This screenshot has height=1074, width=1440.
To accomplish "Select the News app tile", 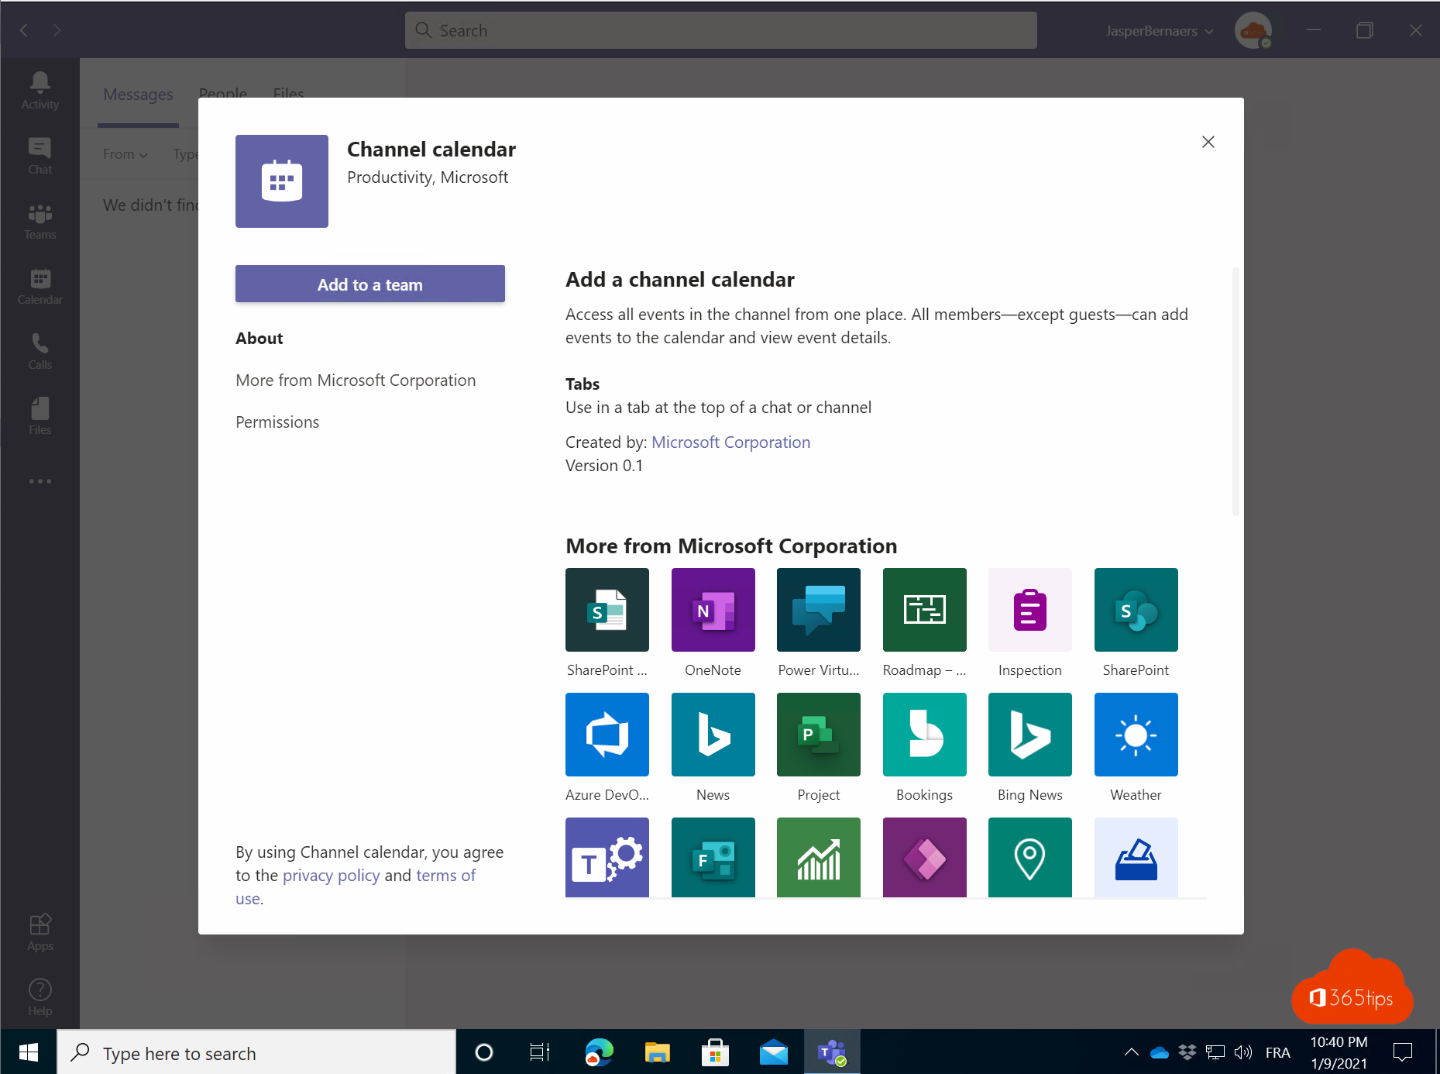I will pyautogui.click(x=713, y=735).
